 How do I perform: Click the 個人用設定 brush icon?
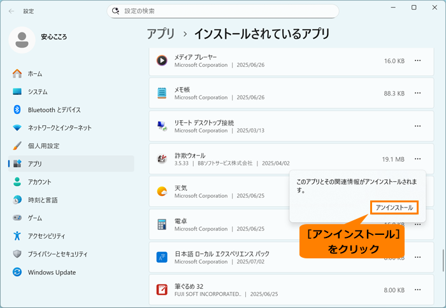(x=17, y=146)
